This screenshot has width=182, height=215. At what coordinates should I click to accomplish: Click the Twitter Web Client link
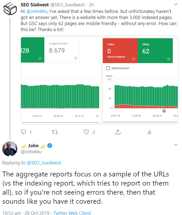click(72, 213)
